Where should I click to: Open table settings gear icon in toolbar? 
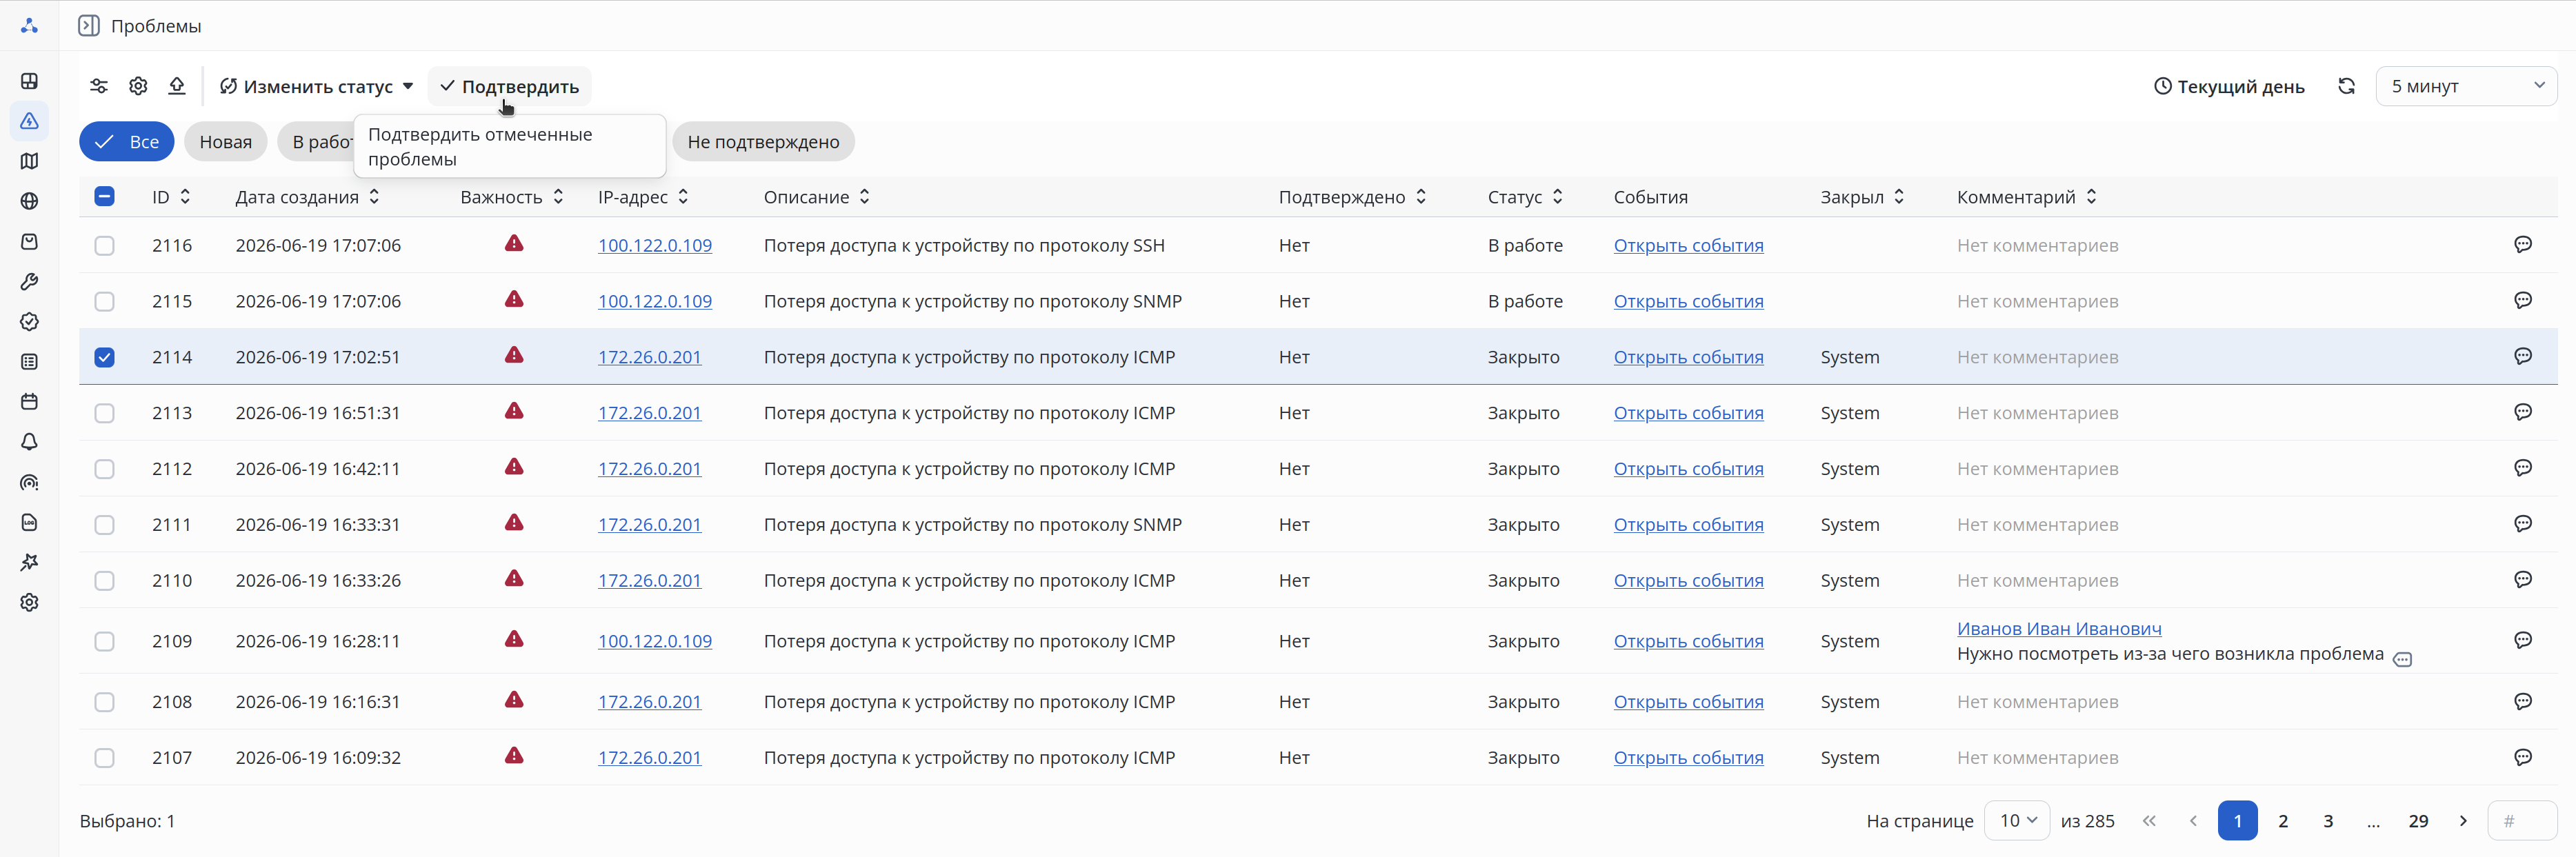[x=138, y=86]
